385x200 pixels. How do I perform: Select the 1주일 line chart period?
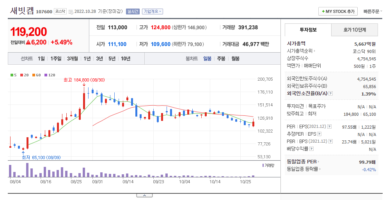point(56,58)
